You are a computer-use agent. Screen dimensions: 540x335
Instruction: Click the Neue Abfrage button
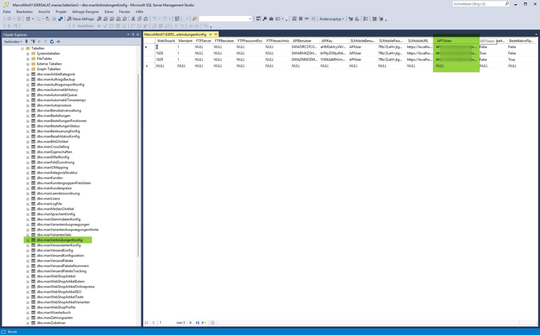click(x=81, y=19)
